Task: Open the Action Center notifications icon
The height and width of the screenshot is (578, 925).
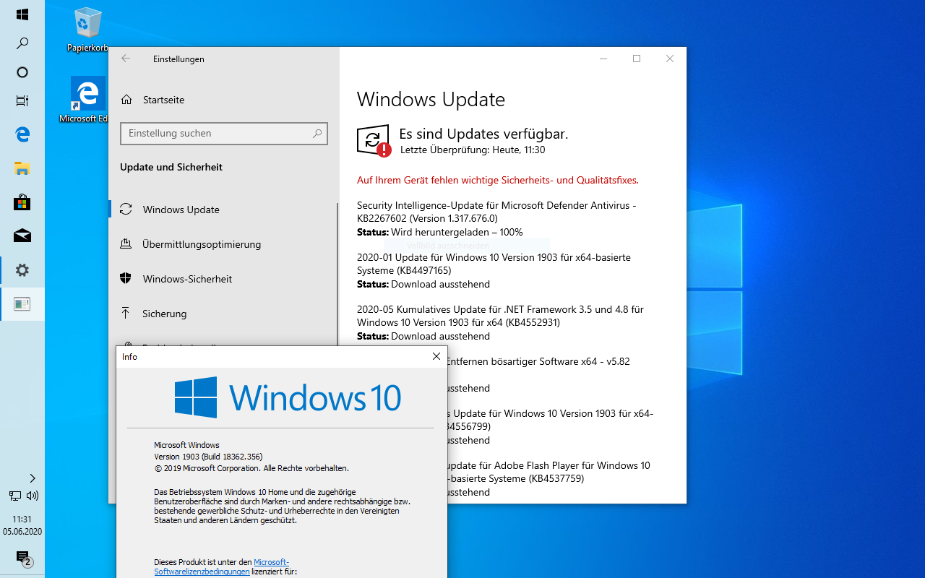Action: click(24, 558)
